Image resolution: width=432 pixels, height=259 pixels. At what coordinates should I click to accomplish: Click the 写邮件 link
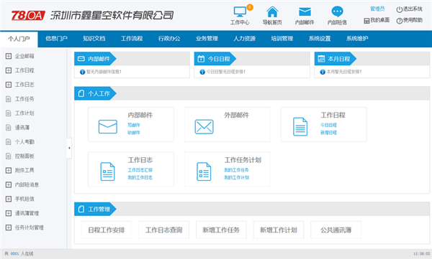134,125
